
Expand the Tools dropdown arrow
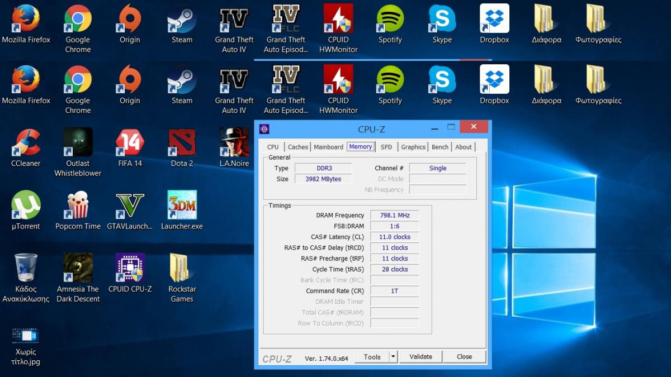(393, 357)
